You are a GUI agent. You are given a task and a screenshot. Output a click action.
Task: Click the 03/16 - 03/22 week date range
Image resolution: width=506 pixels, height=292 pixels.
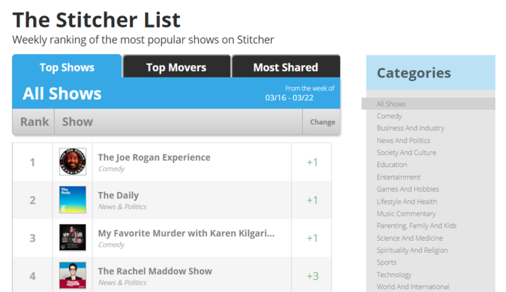(x=289, y=98)
